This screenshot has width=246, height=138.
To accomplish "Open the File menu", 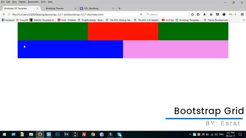I will [x=3, y=2].
